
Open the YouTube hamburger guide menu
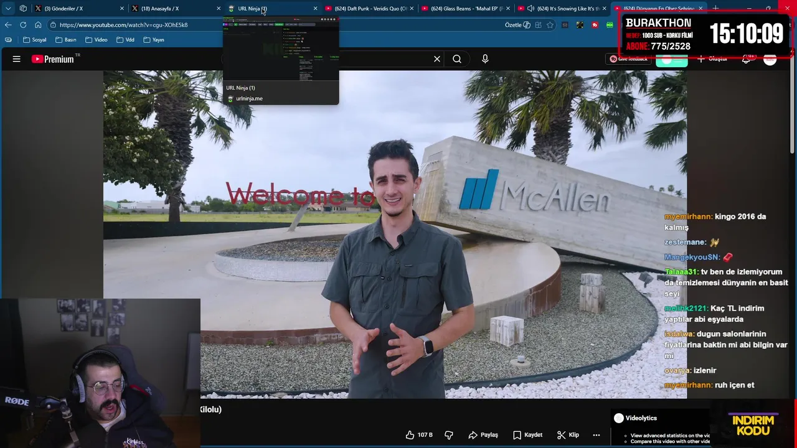[17, 59]
